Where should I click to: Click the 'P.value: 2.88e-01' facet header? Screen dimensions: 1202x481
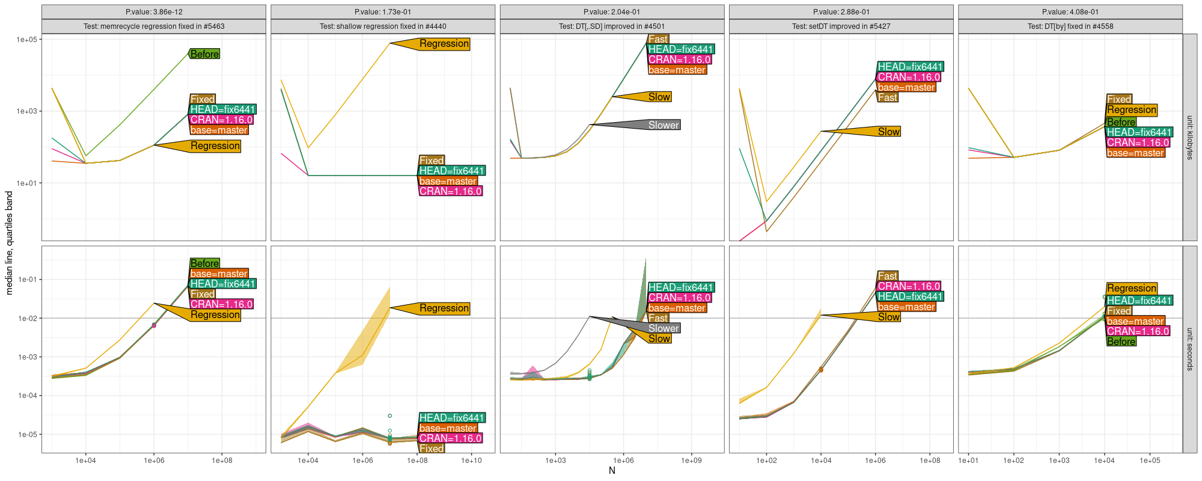click(x=841, y=12)
